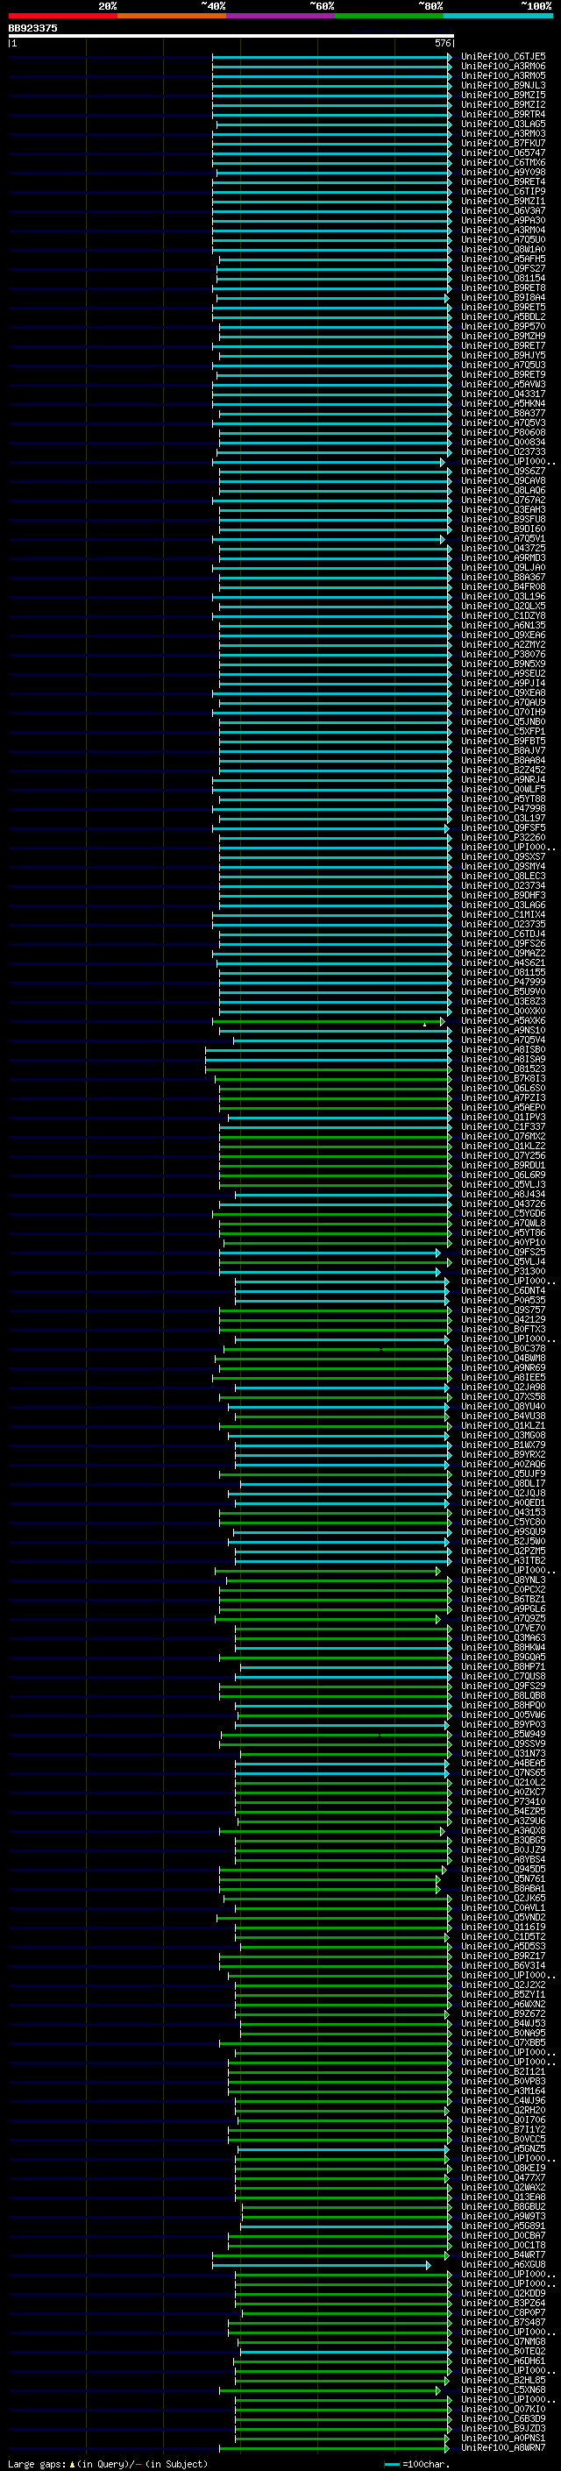Click the label UniRef100_B8A377

tap(503, 413)
